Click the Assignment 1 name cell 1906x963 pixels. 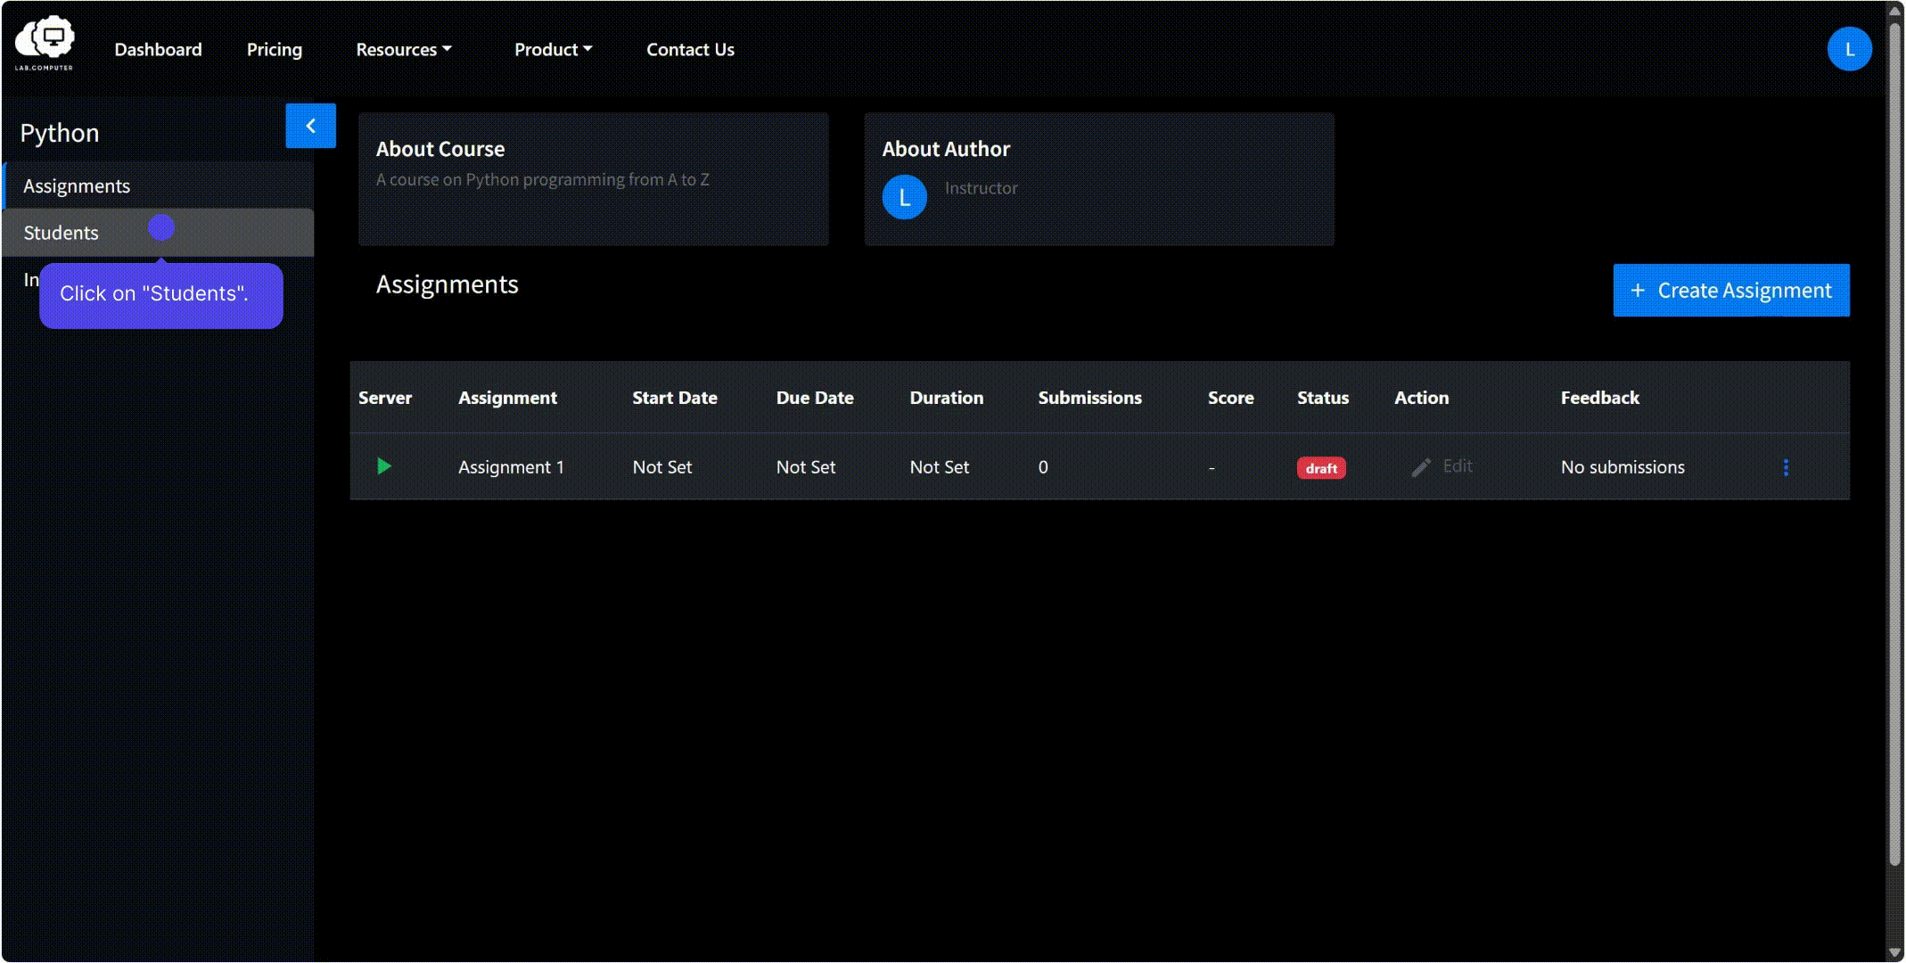[511, 467]
